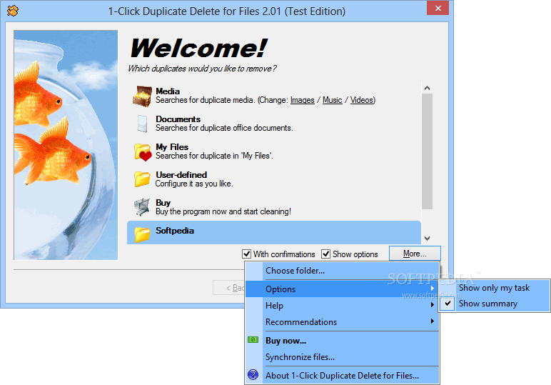Select the My Files task title
The image size is (551, 385).
tap(172, 147)
